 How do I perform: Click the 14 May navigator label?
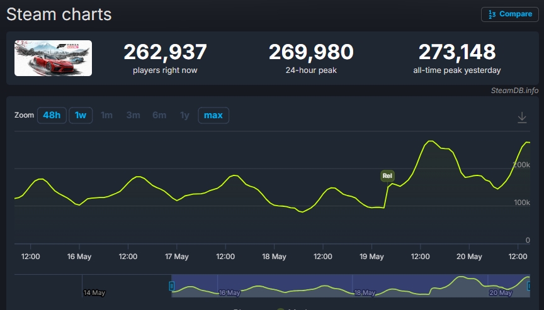94,292
